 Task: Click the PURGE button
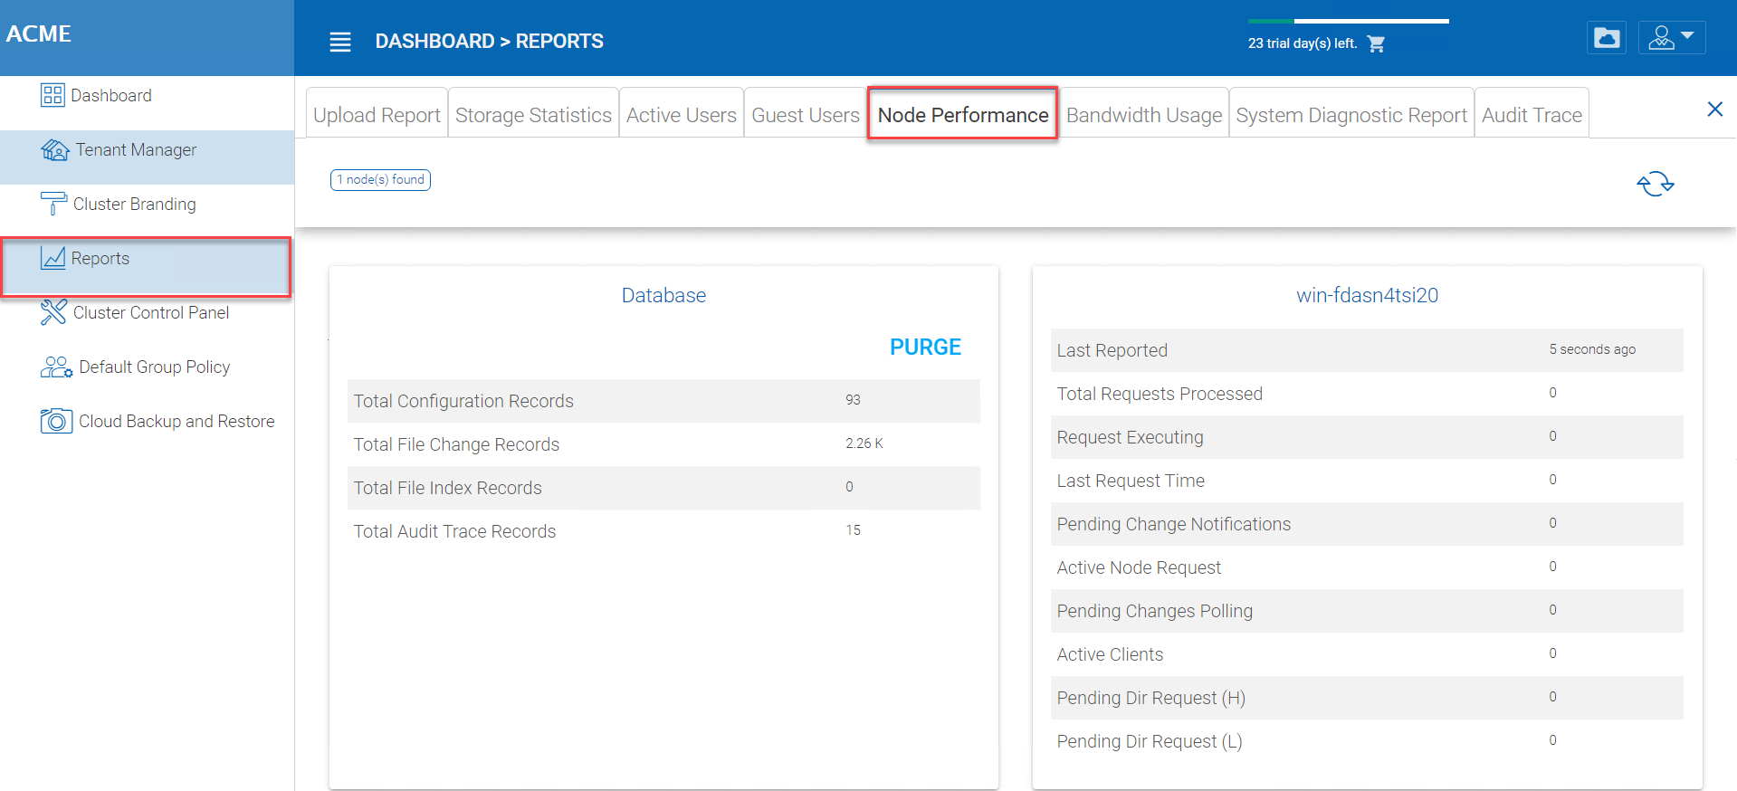click(x=925, y=348)
